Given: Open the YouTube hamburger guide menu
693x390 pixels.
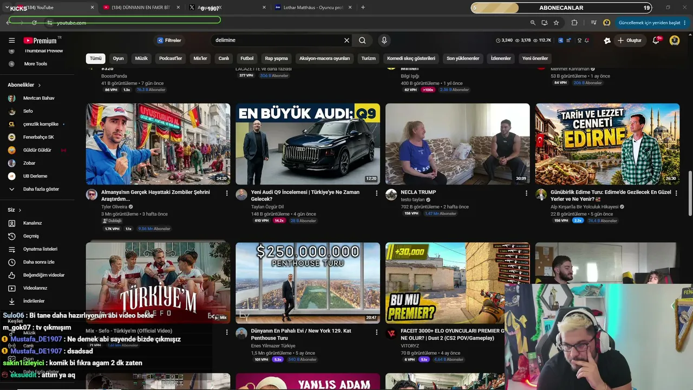Looking at the screenshot, I should [x=11, y=40].
